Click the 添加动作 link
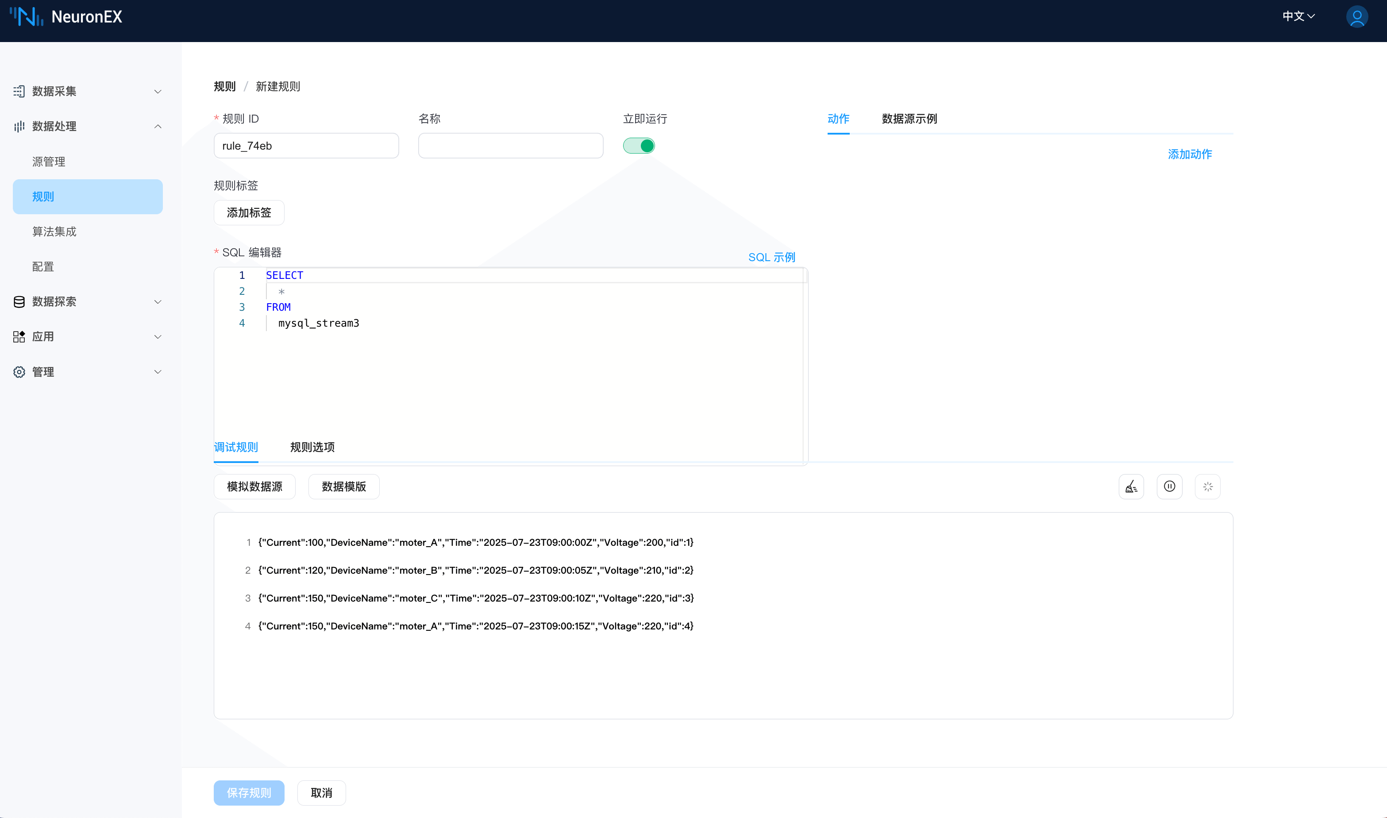This screenshot has width=1387, height=818. click(1190, 154)
